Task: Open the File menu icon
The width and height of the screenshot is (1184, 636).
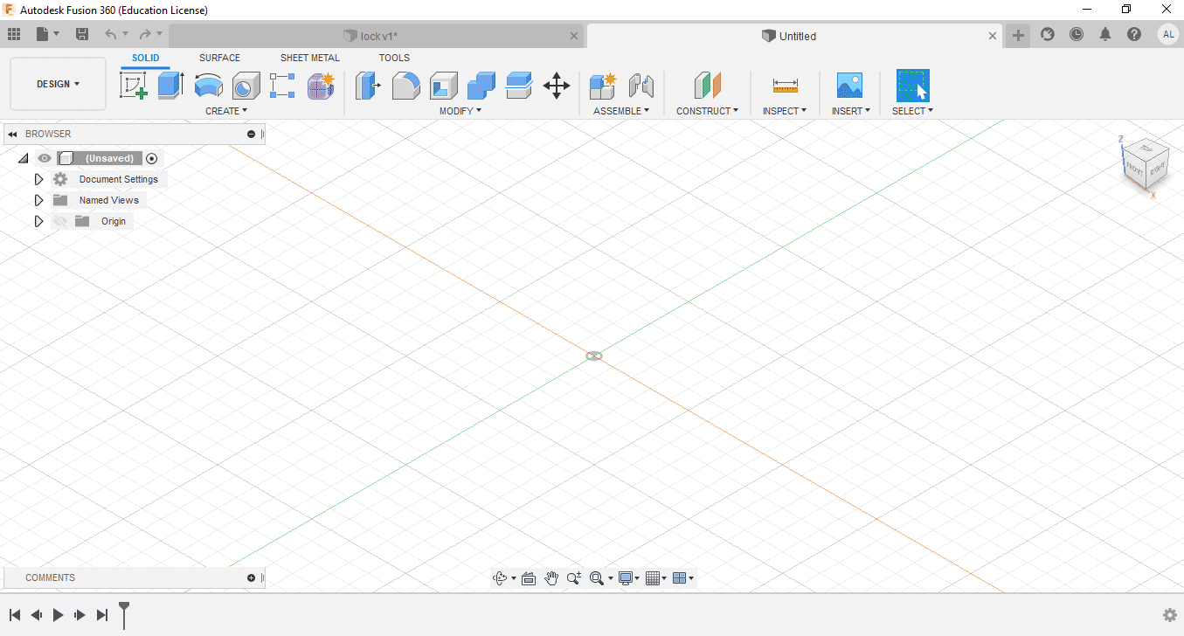Action: pos(47,35)
